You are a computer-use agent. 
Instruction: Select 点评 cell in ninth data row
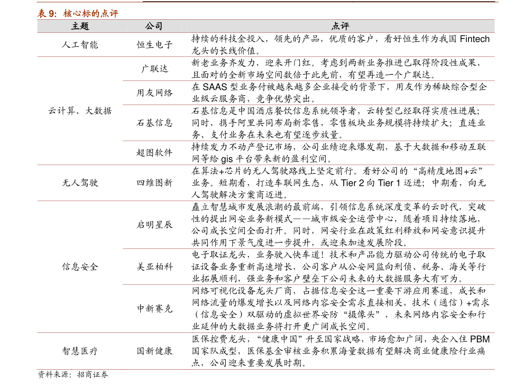click(340, 309)
